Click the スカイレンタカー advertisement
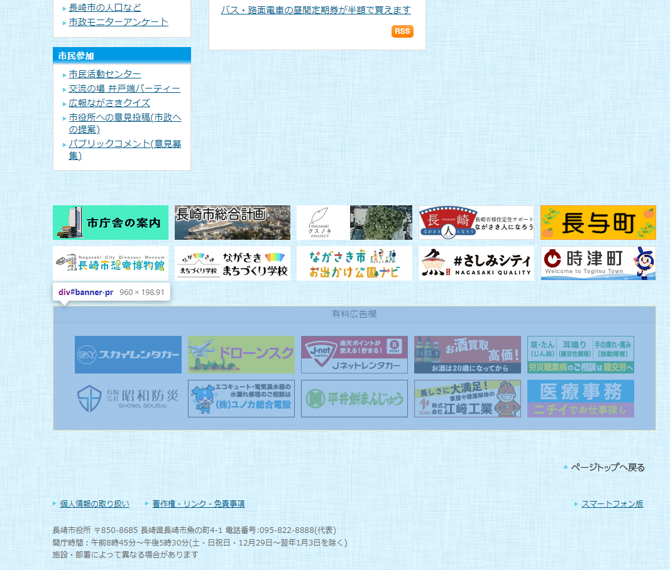Viewport: 670px width, 570px height. coord(128,355)
